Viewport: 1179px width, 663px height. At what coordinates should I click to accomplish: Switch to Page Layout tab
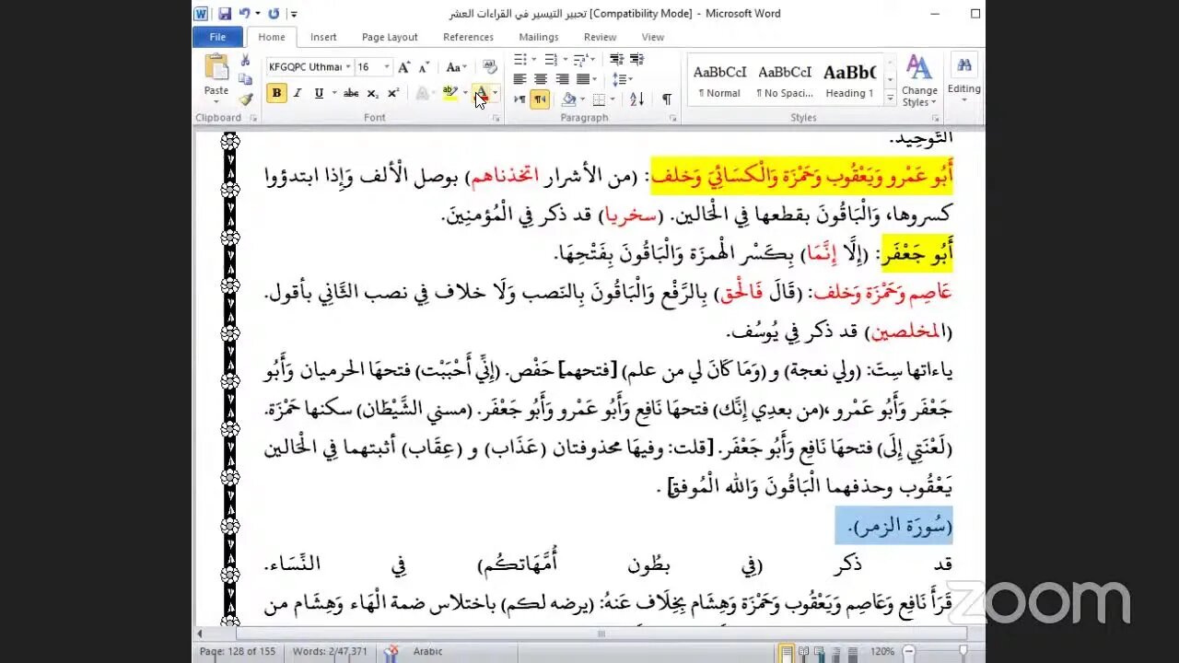pos(390,37)
